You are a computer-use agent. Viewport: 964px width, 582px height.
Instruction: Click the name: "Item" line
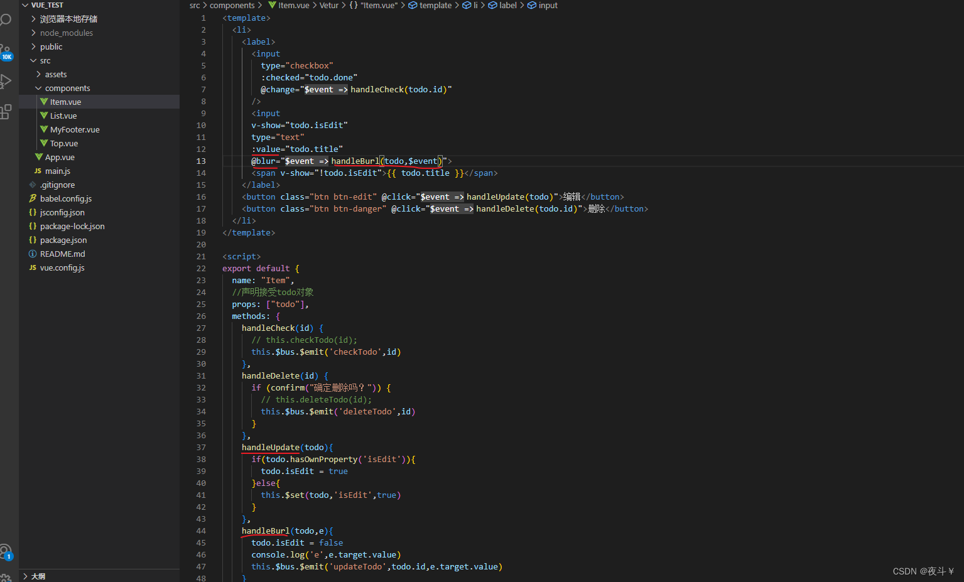tap(263, 280)
